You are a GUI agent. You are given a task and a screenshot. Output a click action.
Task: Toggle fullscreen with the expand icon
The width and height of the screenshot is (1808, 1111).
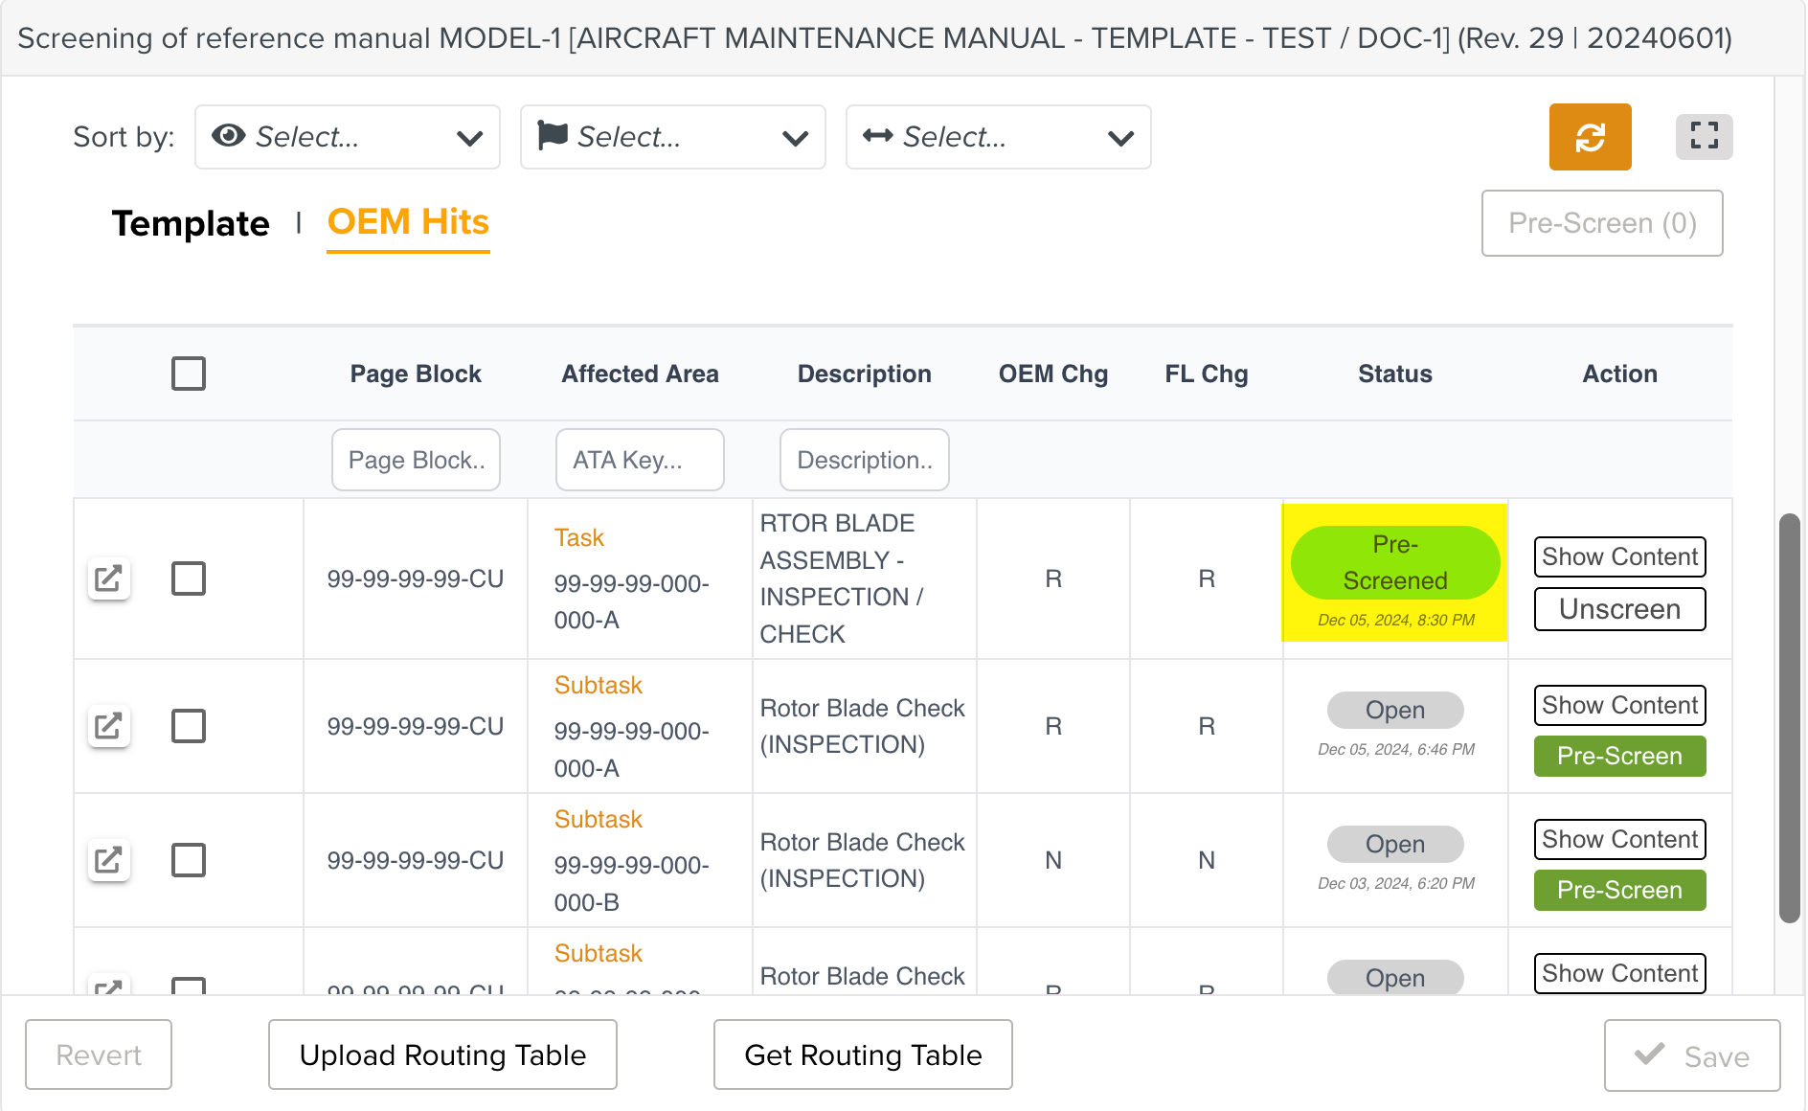(x=1704, y=136)
